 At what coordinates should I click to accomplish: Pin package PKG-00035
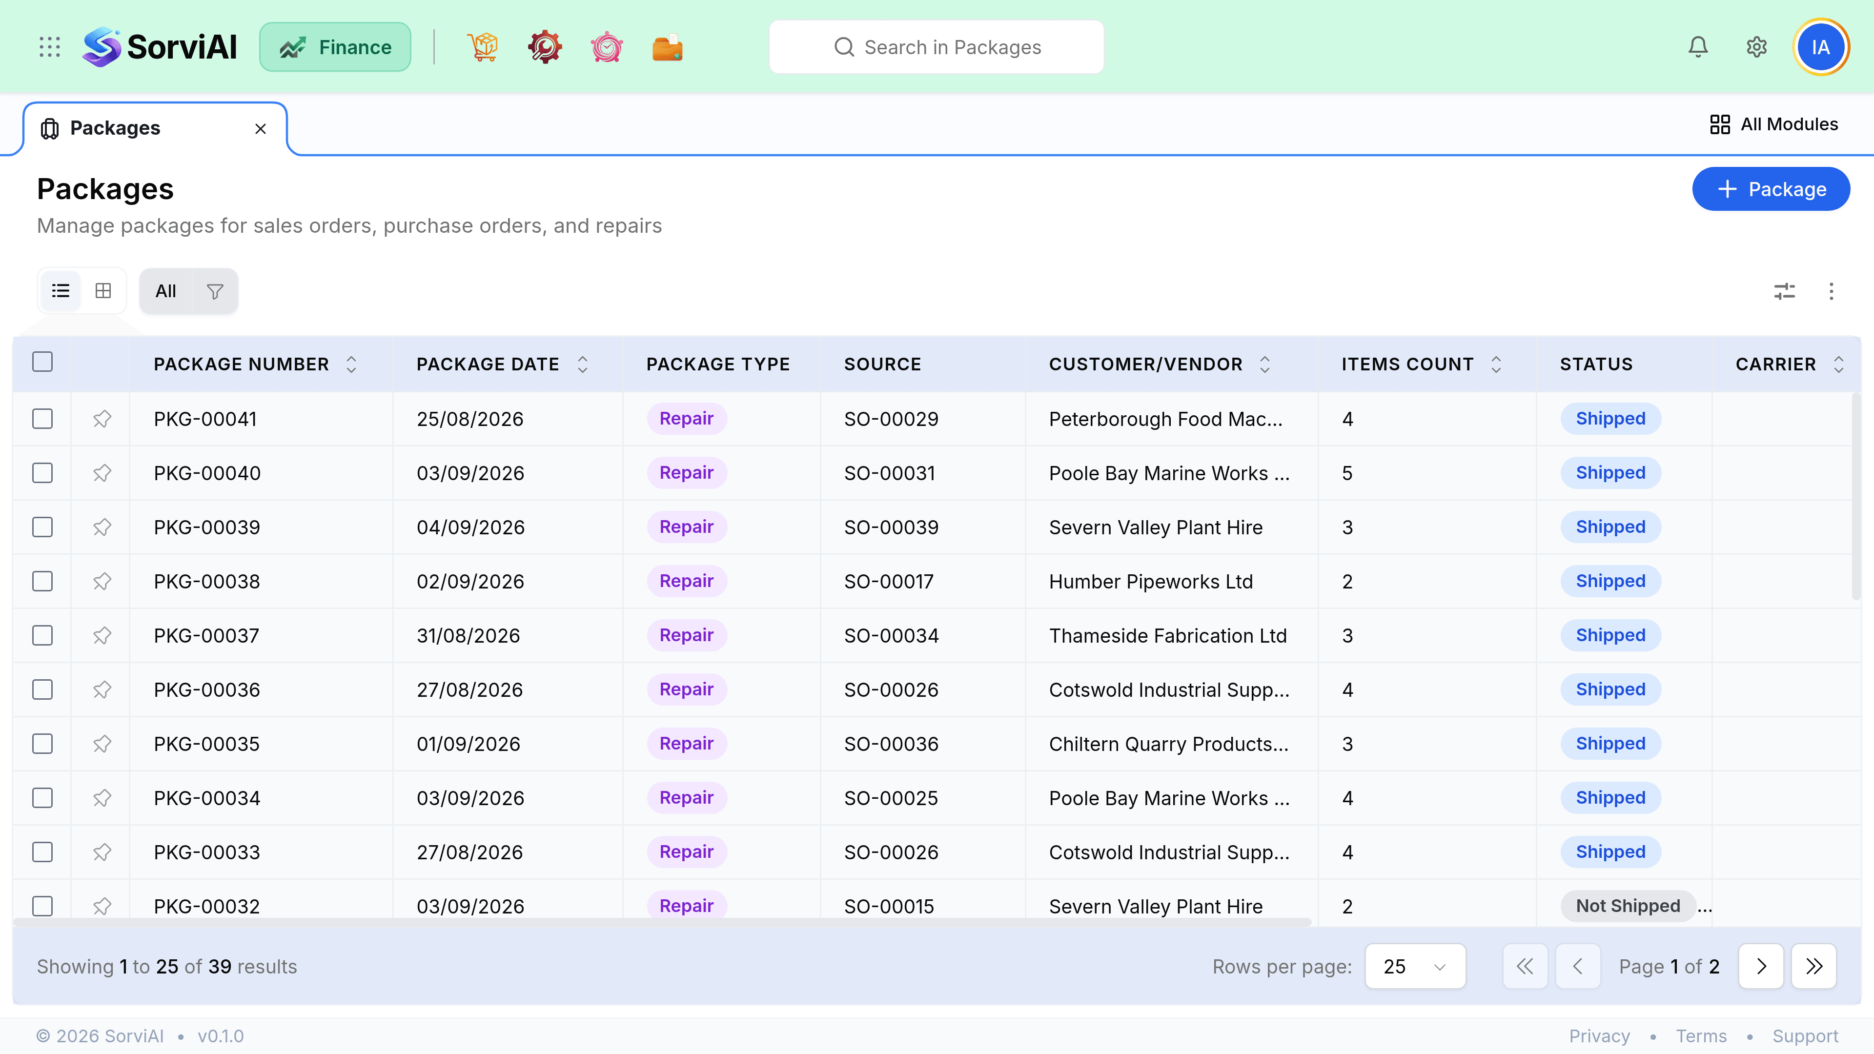pyautogui.click(x=102, y=744)
